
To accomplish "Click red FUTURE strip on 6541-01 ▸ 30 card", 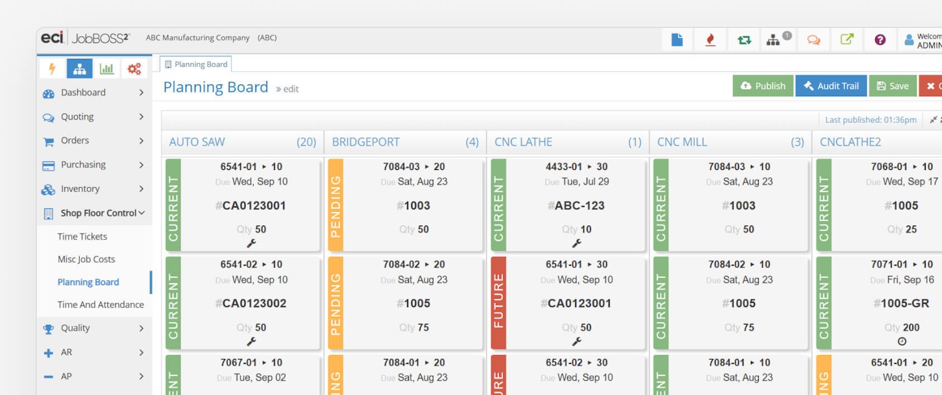I will click(x=498, y=303).
